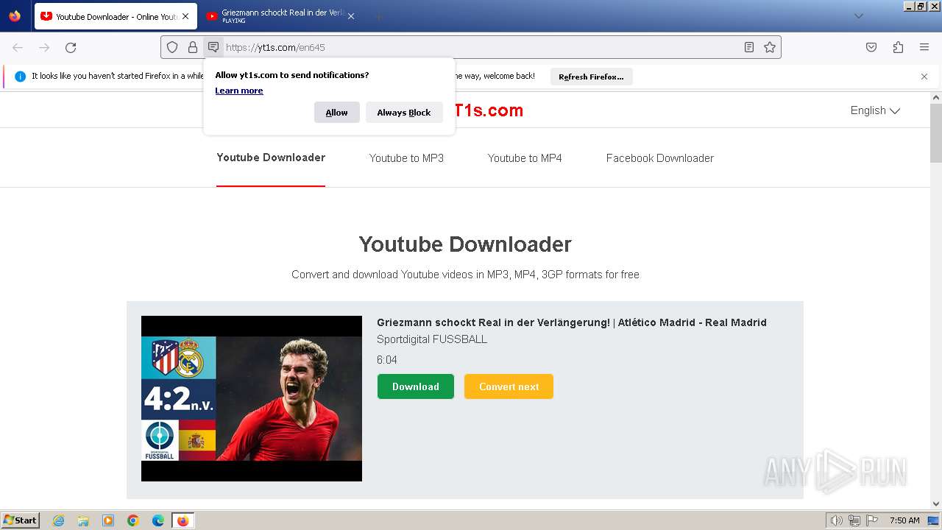
Task: Click the T1s.com site logo
Action: [489, 110]
